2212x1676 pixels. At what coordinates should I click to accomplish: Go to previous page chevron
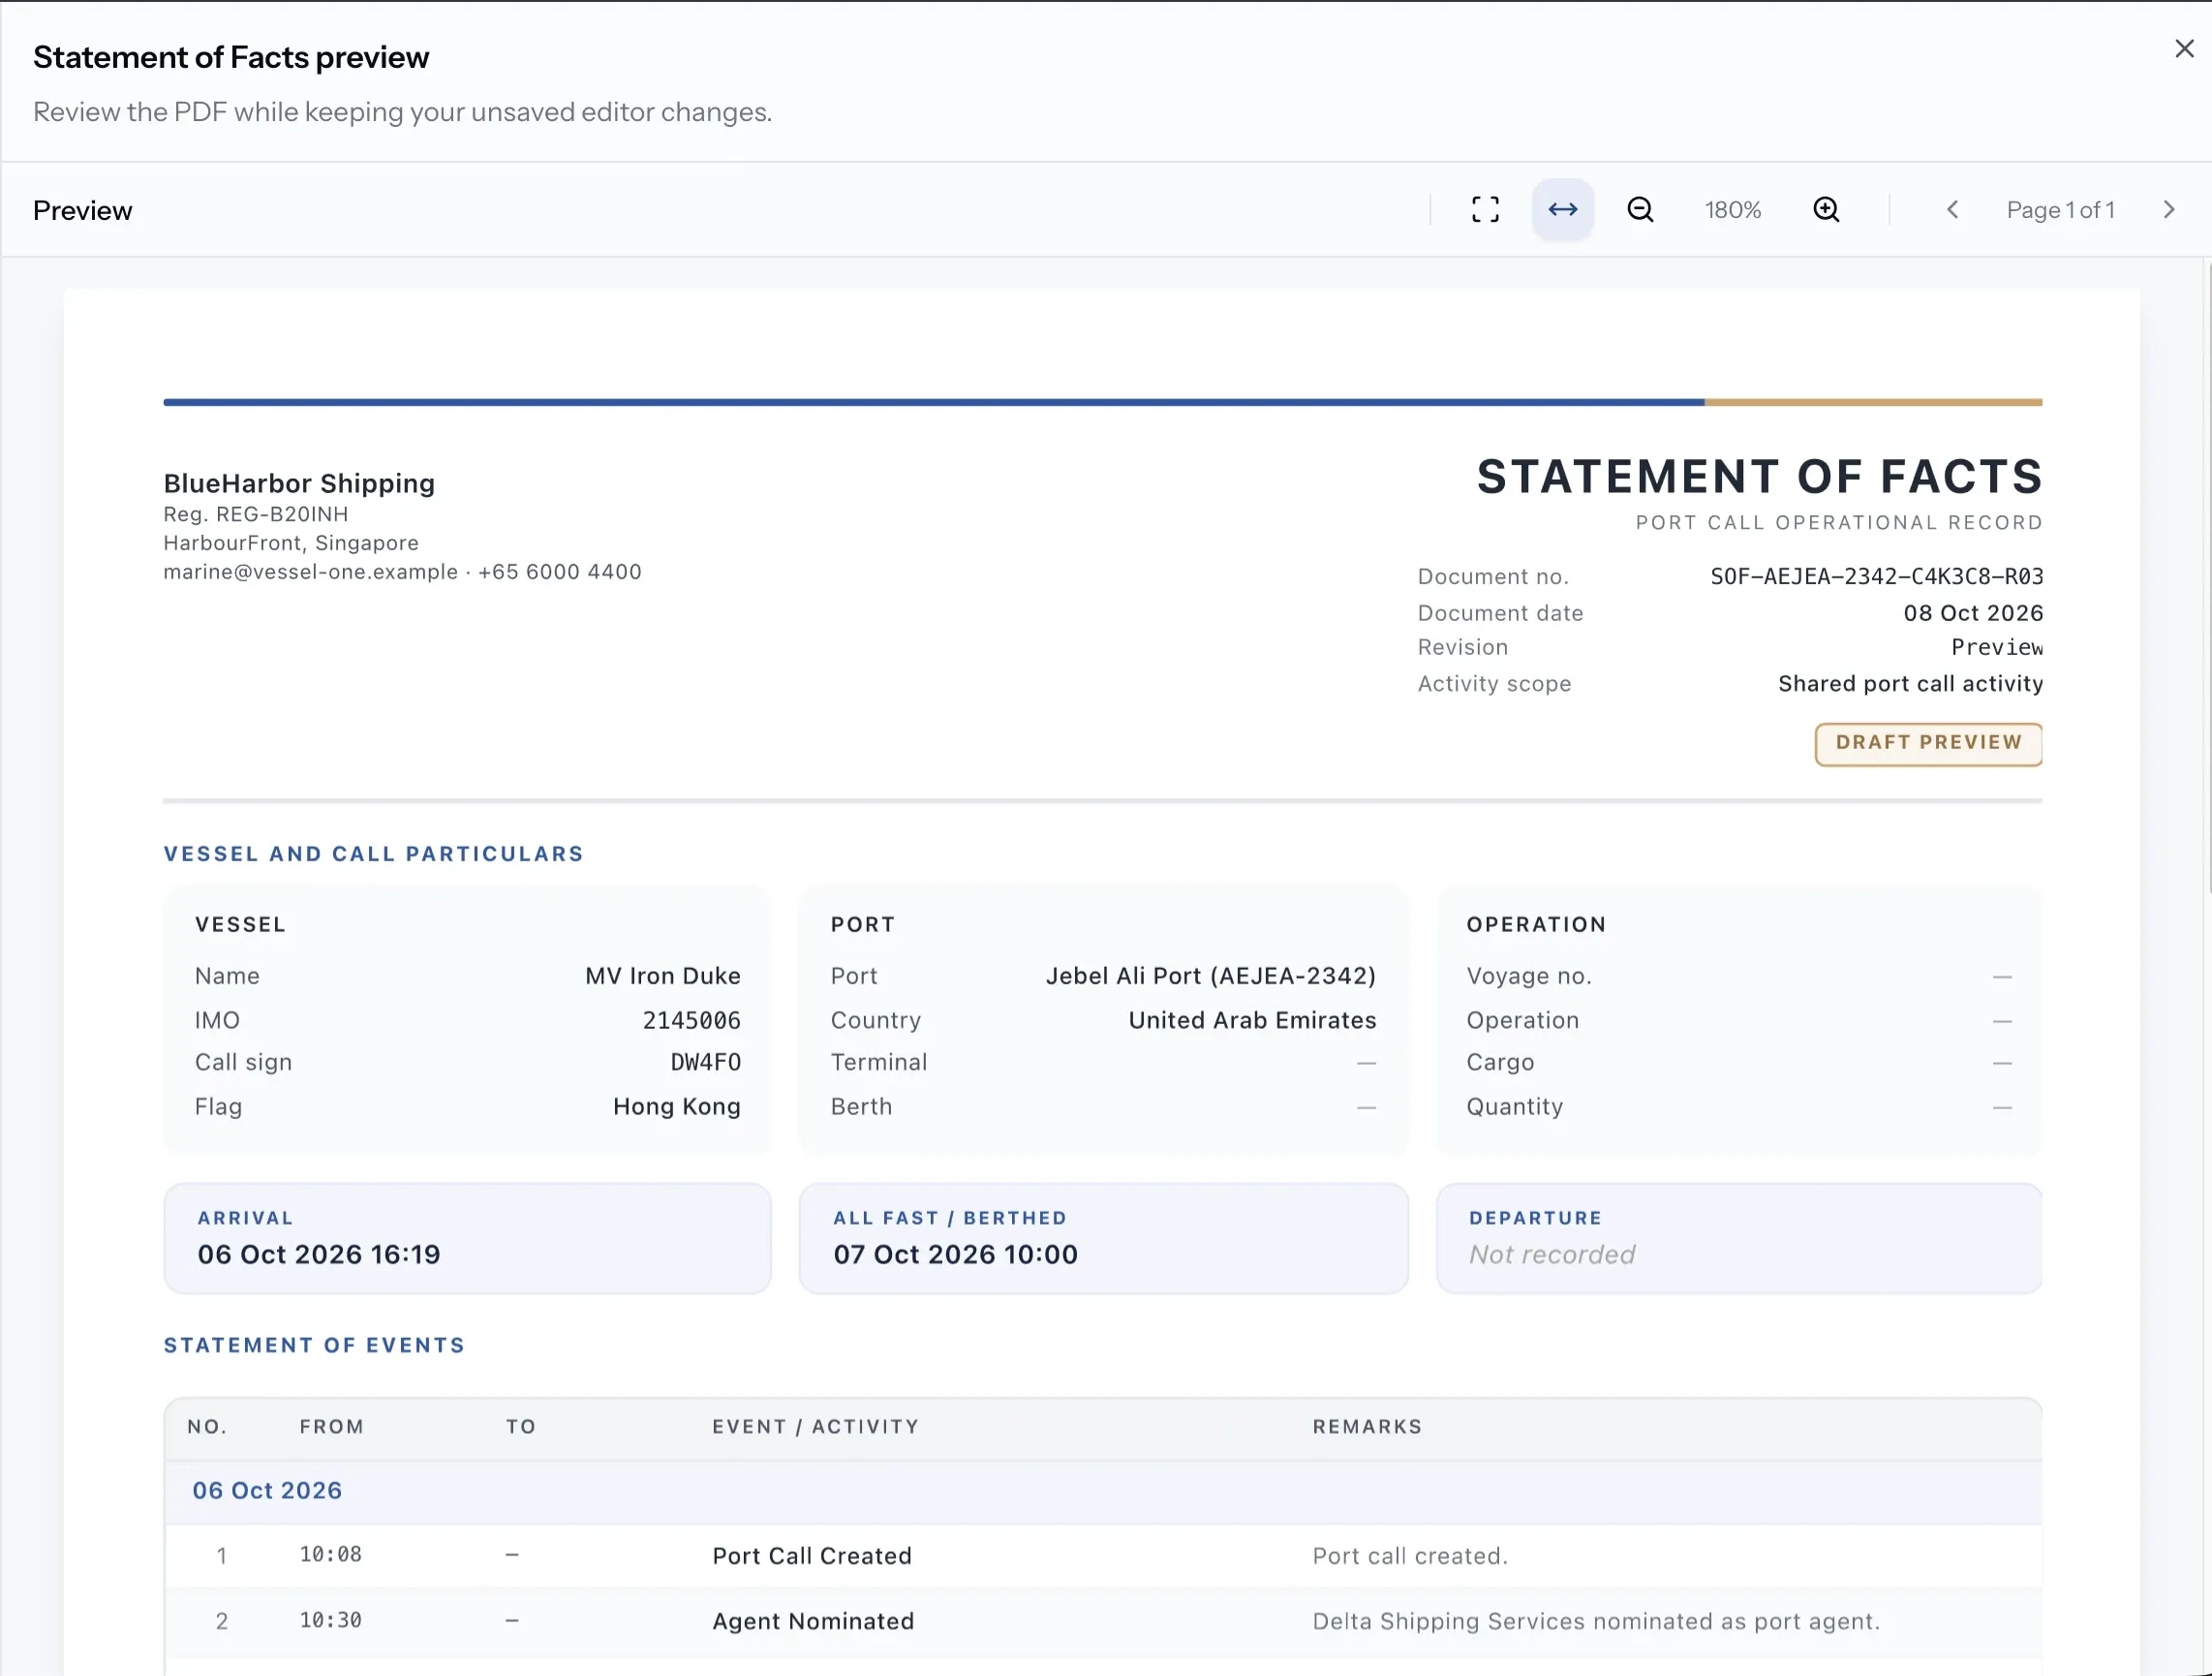point(1951,209)
